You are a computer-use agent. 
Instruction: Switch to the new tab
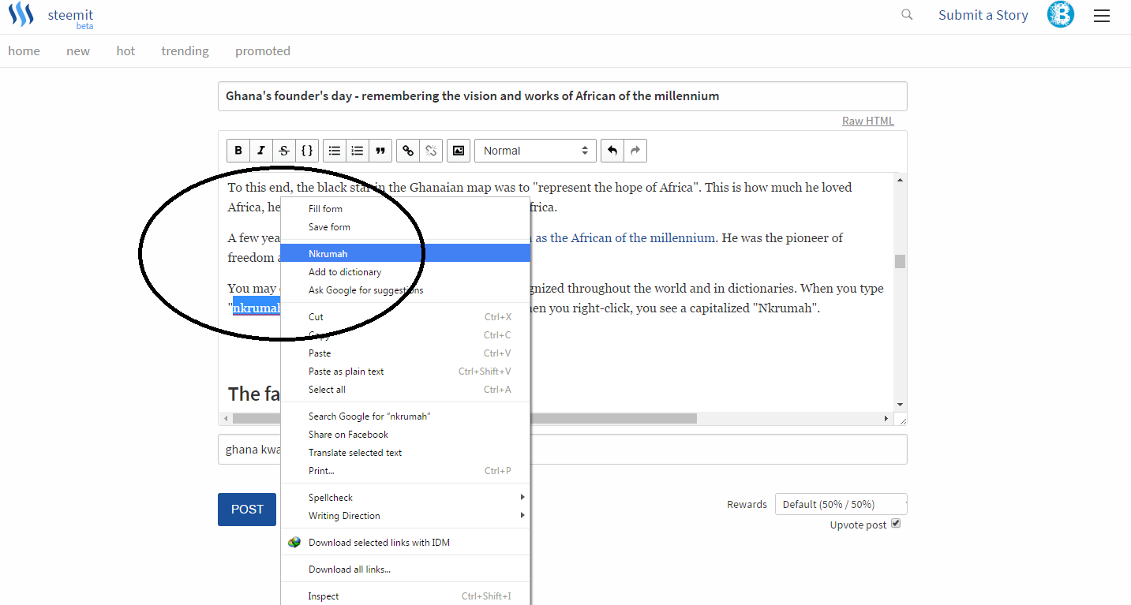pyautogui.click(x=78, y=51)
